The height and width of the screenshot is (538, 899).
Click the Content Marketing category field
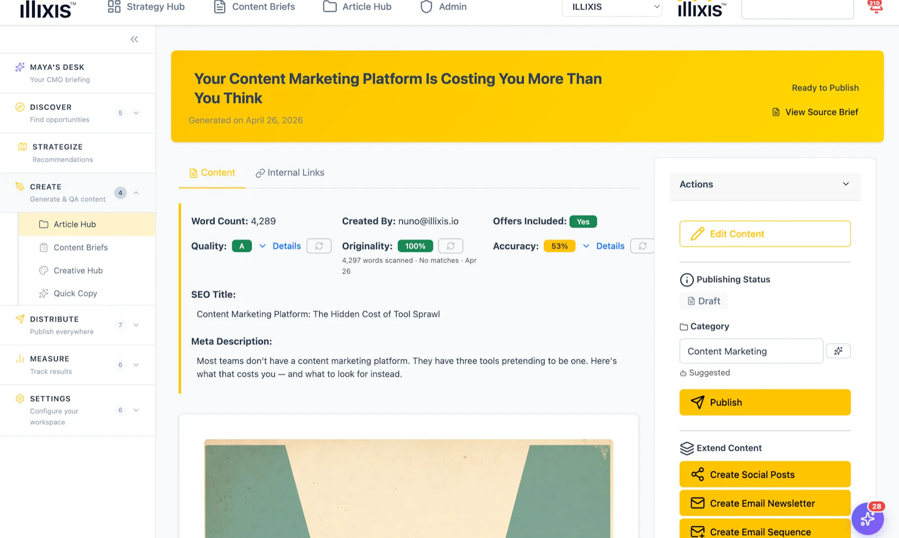pyautogui.click(x=751, y=351)
